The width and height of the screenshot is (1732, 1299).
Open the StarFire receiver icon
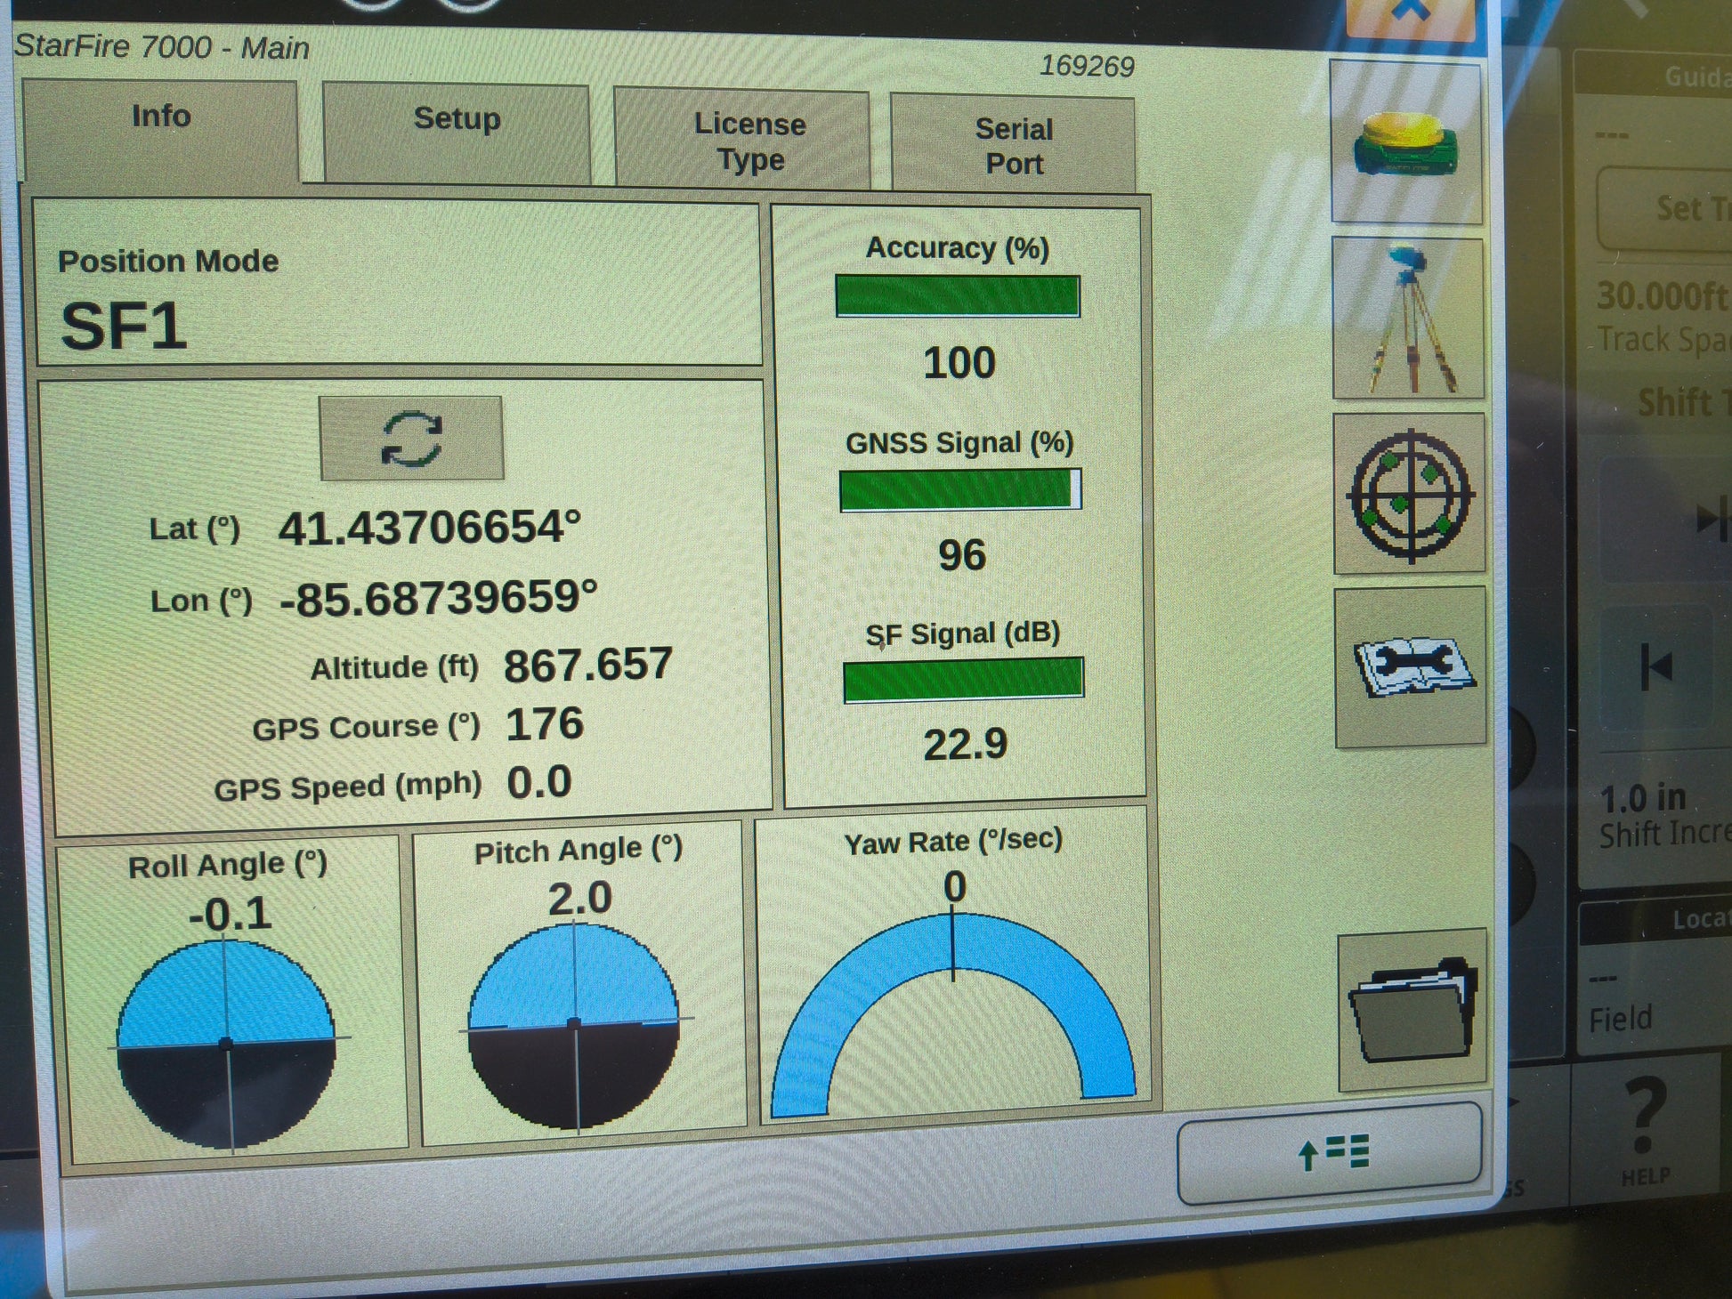coord(1406,142)
